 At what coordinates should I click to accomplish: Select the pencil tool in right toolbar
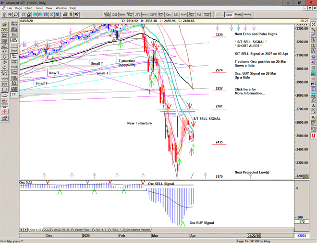[313, 30]
